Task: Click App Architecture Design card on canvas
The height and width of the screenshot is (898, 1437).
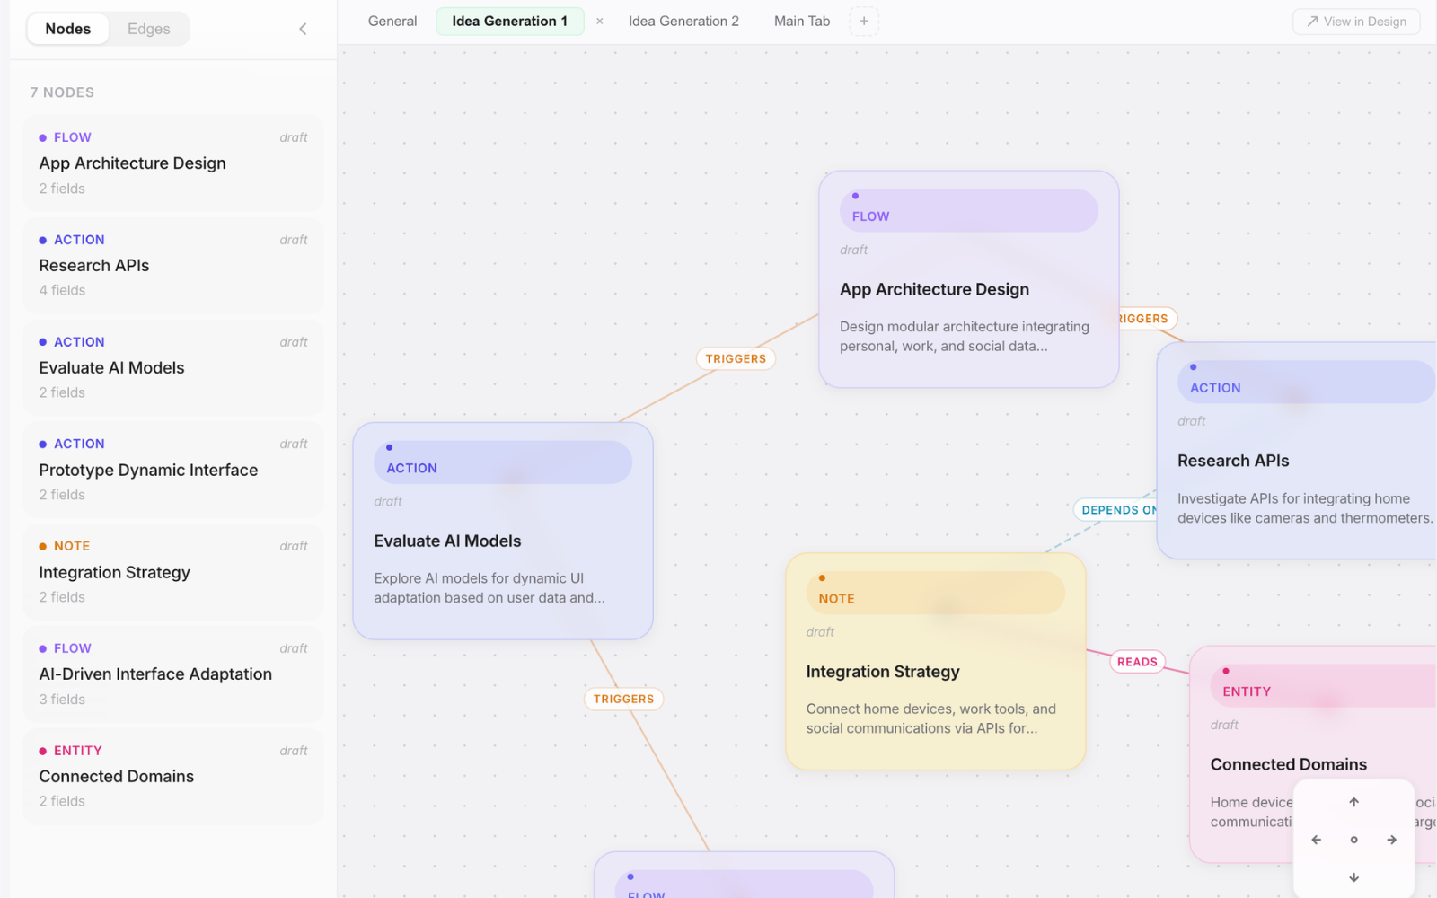Action: [968, 279]
